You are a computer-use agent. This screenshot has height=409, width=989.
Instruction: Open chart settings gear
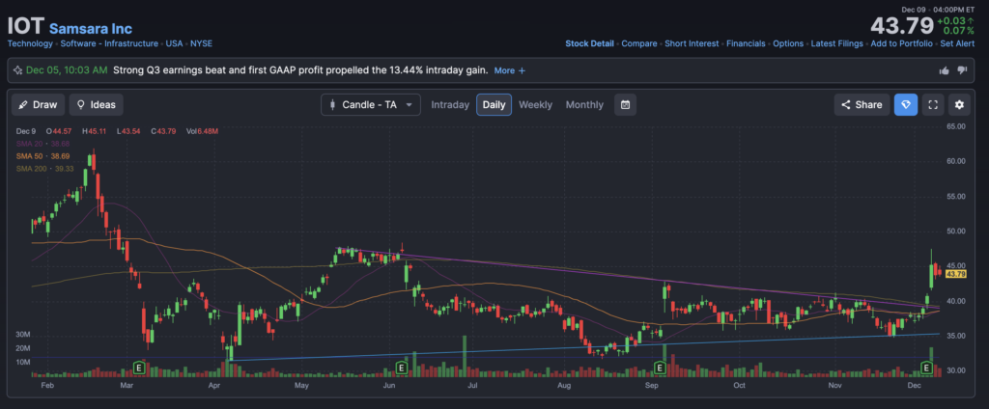click(959, 104)
